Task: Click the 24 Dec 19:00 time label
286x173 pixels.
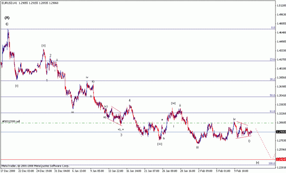Action: (44, 171)
